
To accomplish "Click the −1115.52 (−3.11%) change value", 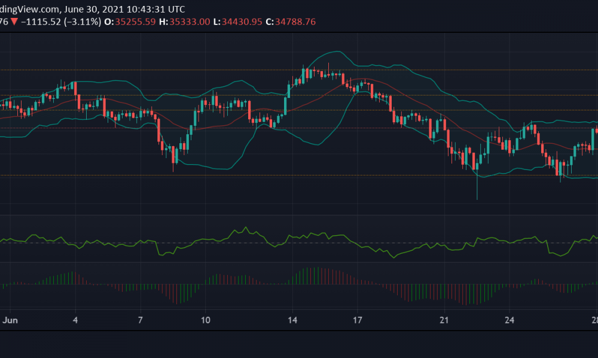I will 61,21.
